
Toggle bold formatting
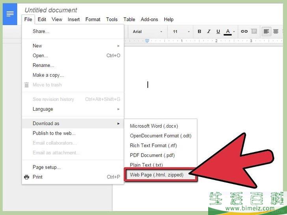point(199,32)
